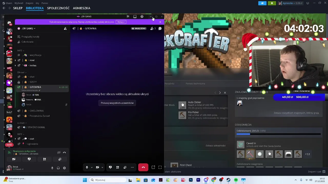Image resolution: width=328 pixels, height=184 pixels.
Task: Switch to the SKLEP tab in Steam
Action: [x=18, y=8]
